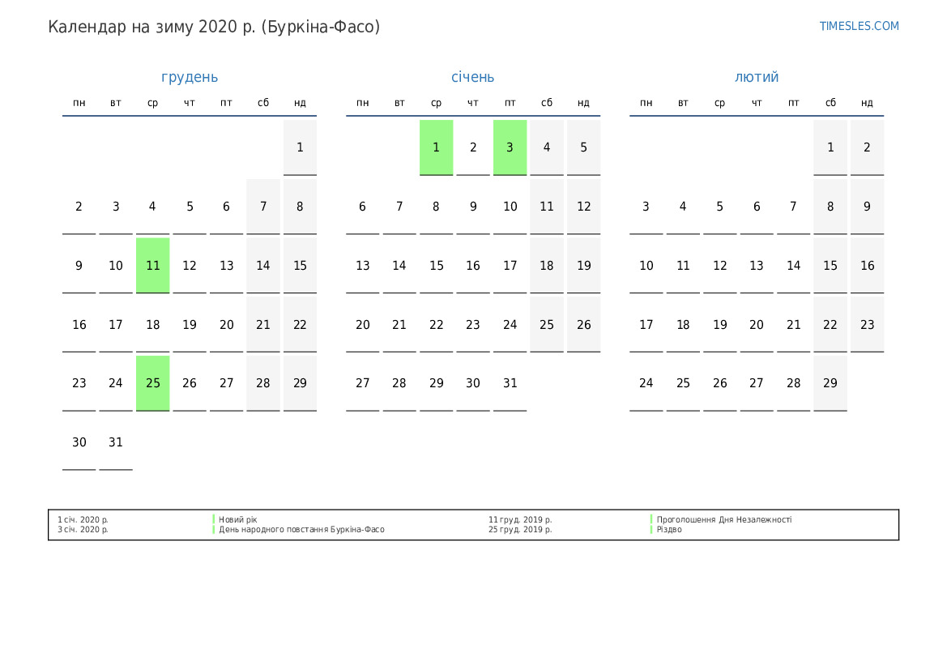Click the Різдво legend entry
947x670 pixels.
(x=669, y=530)
